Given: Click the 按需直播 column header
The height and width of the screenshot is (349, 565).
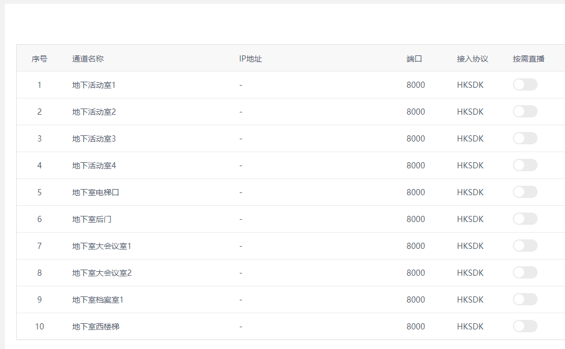Looking at the screenshot, I should coord(529,59).
